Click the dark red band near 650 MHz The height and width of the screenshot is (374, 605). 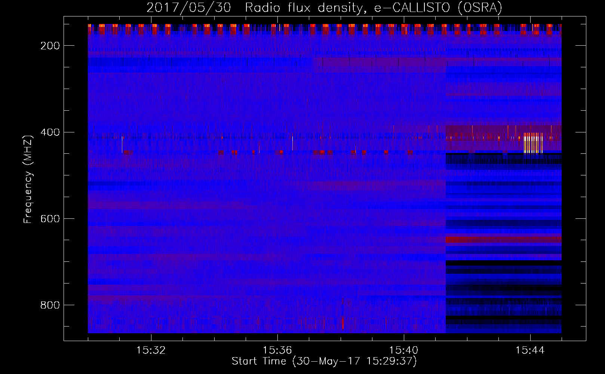point(504,240)
